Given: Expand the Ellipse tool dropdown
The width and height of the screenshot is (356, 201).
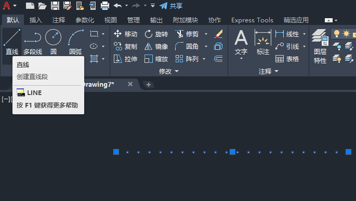Looking at the screenshot, I should tap(103, 46).
